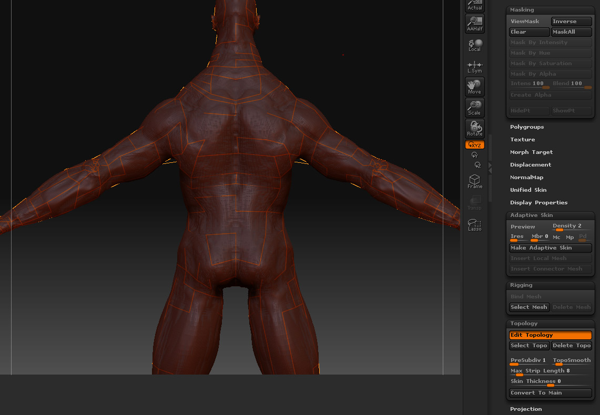The width and height of the screenshot is (600, 415).
Task: Click the Select Topo button
Action: tap(529, 346)
